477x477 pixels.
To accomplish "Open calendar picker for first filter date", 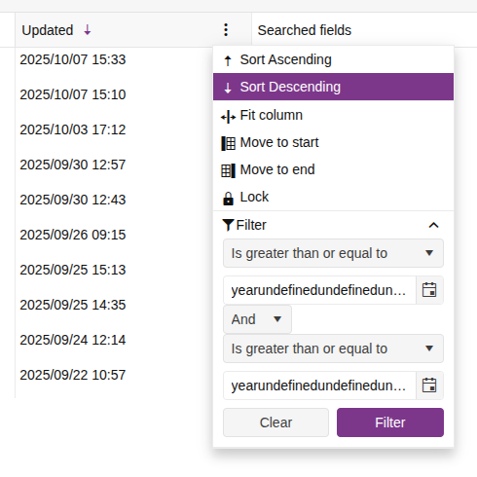I will pyautogui.click(x=429, y=290).
